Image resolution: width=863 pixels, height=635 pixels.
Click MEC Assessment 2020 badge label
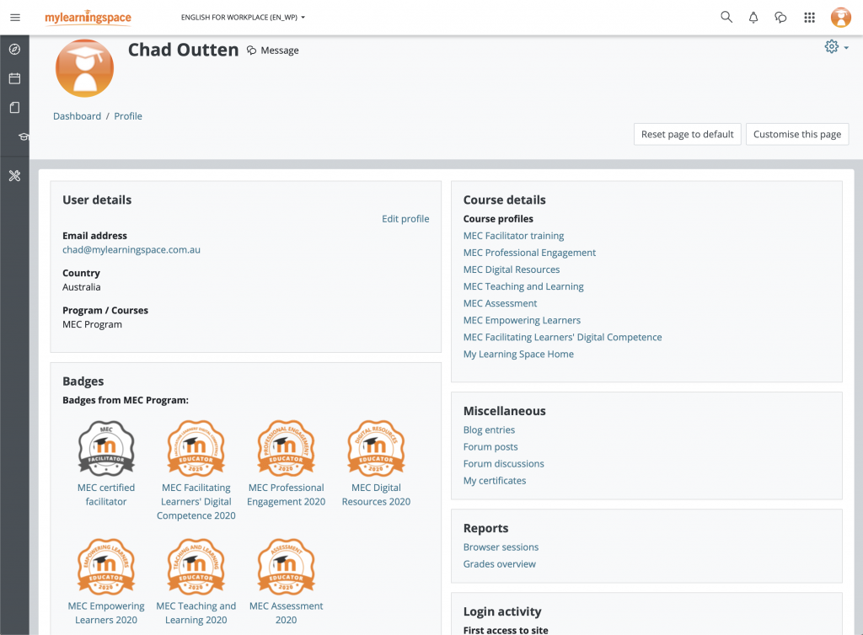coord(287,613)
